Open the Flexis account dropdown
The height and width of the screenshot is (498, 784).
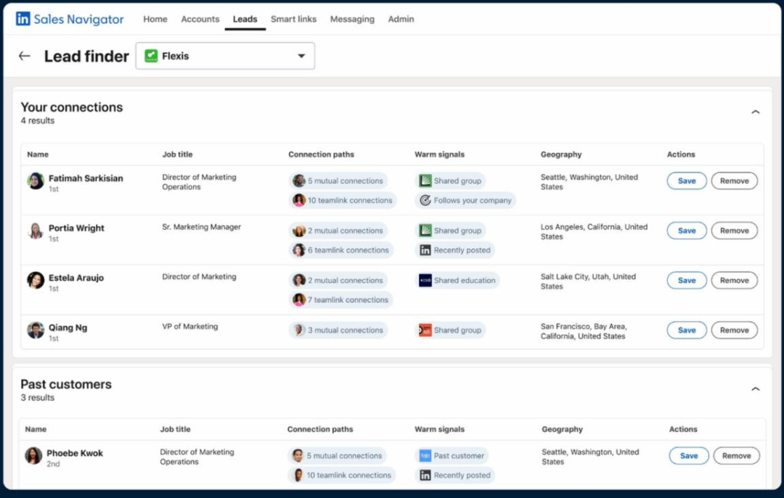225,56
